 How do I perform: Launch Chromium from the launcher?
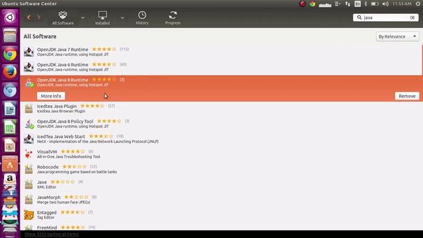tap(10, 91)
